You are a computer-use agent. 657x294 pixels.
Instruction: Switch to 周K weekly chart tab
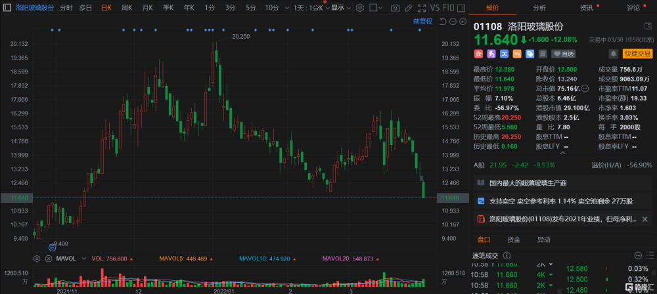coord(127,7)
